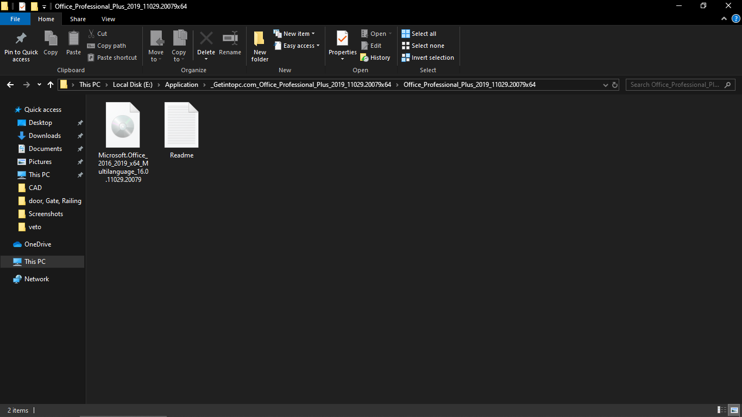Switch to Details view layout

tap(722, 410)
